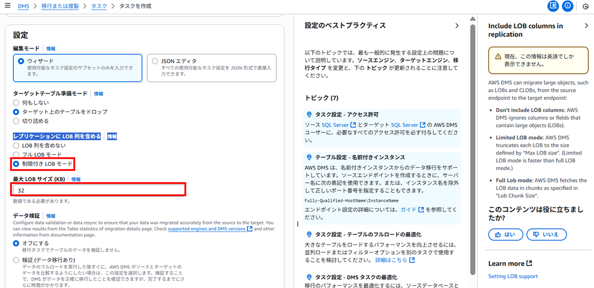Open supported engines and DMS versions link
The image size is (594, 288).
(x=207, y=229)
